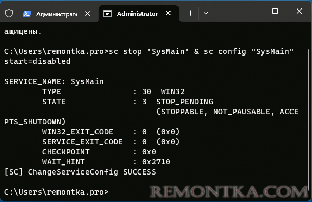
Task: Click the 'PTS_SHUTDOWN)' wrapped text
Action: point(35,122)
